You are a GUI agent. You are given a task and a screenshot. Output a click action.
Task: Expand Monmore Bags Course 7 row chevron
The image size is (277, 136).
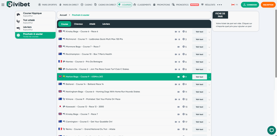coord(209,47)
